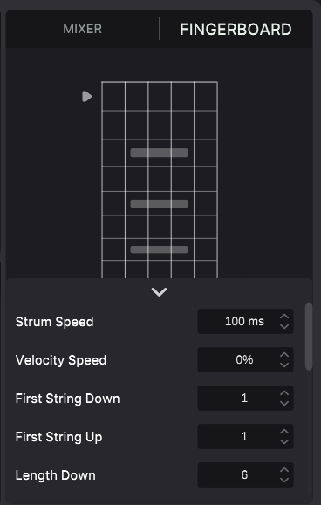Increase Length Down with the up arrow
The image size is (321, 505).
click(284, 470)
